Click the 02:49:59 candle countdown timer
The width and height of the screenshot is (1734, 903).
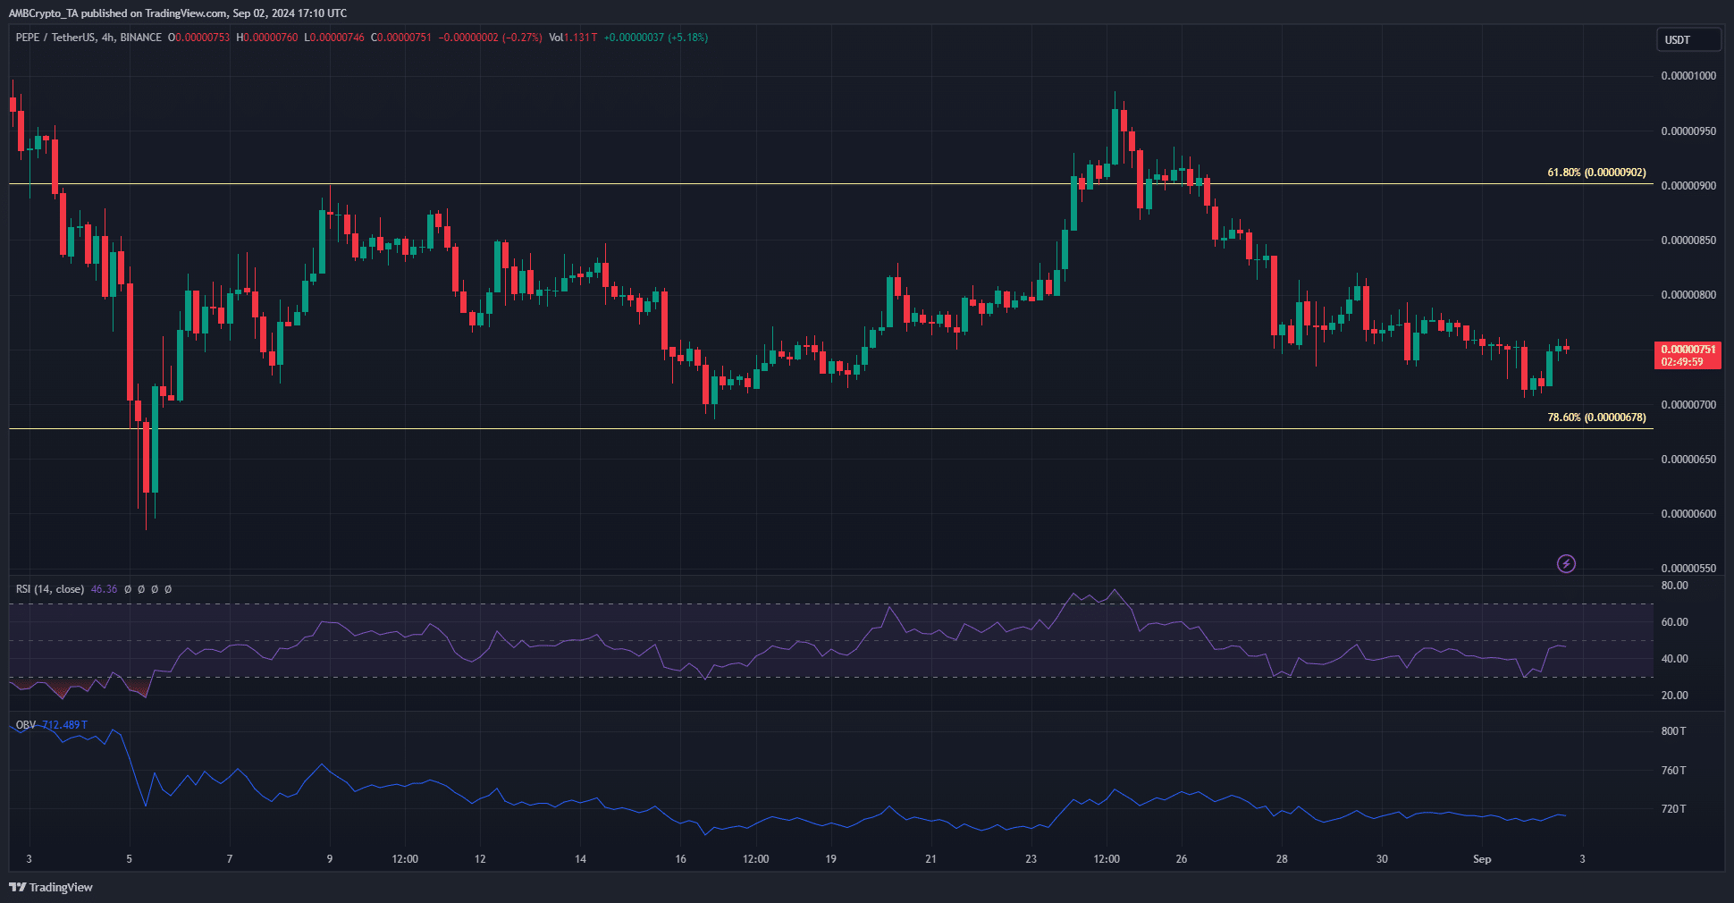[x=1682, y=362]
